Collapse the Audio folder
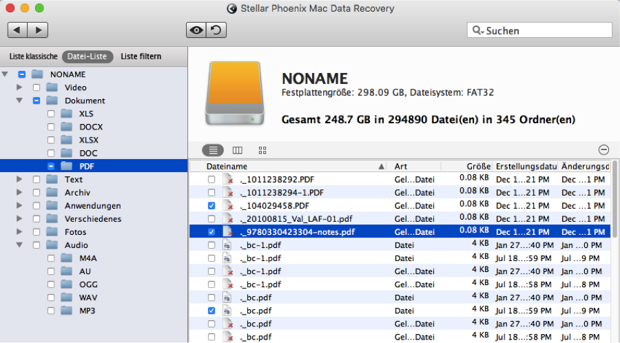 [x=19, y=245]
